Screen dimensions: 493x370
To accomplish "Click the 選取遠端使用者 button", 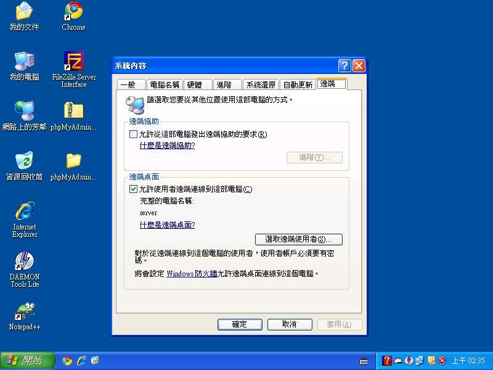I will (298, 239).
